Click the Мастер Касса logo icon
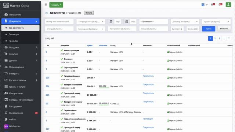The width and height of the screenshot is (235, 132). pyautogui.click(x=6, y=5)
